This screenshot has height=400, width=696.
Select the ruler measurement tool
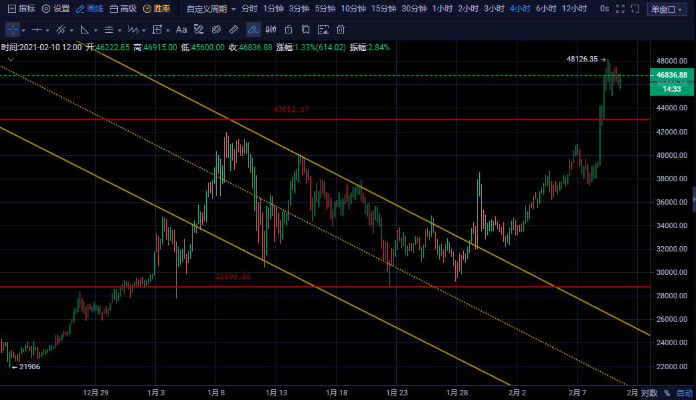[233, 30]
